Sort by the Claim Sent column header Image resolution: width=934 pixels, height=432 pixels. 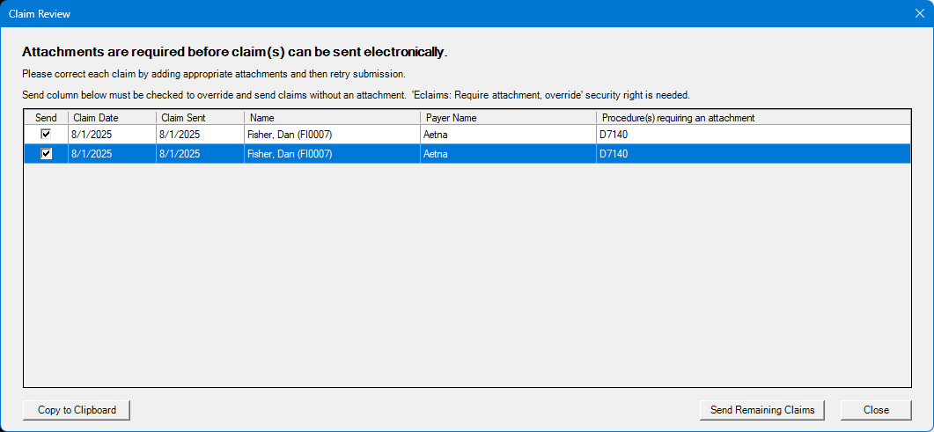200,118
